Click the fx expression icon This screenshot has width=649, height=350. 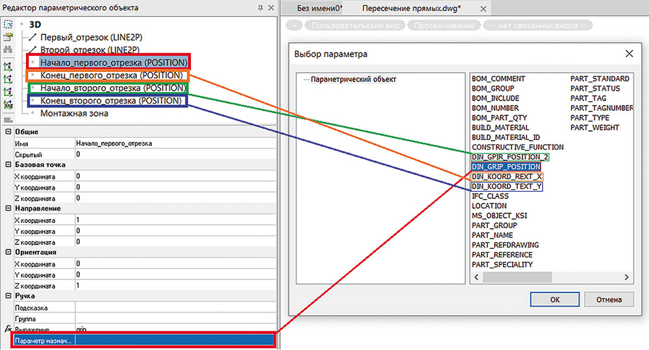click(8, 329)
